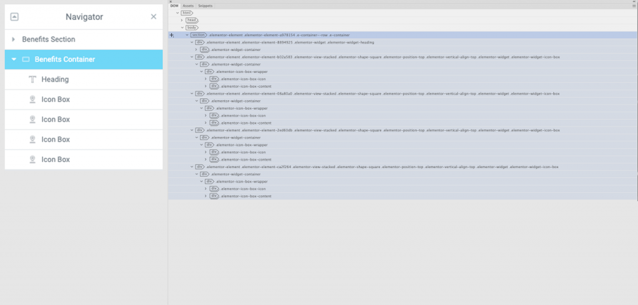Click the html tag badge in DOM tree

pyautogui.click(x=186, y=12)
